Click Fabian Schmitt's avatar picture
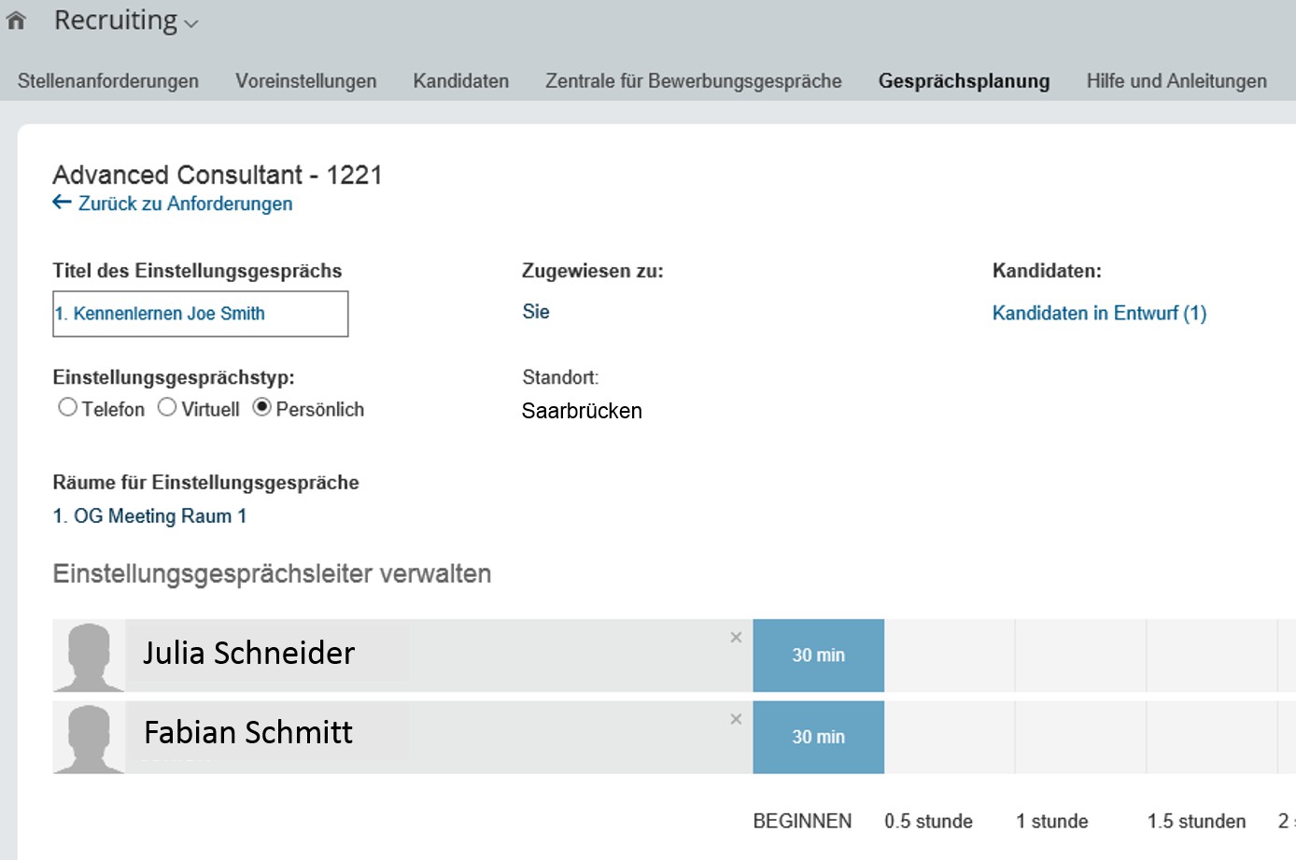Screen dimensions: 1296x860 pos(89,738)
